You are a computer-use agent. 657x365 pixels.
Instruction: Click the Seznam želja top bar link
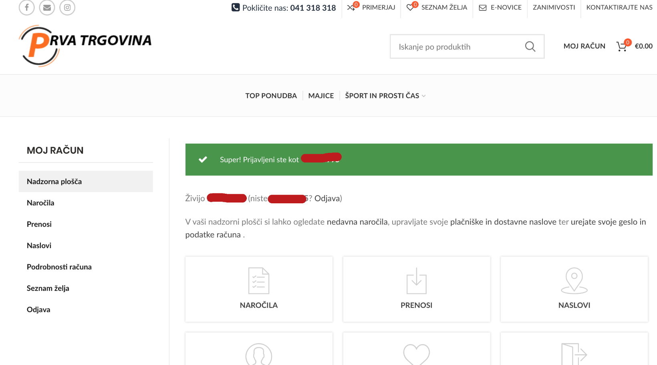click(x=444, y=7)
